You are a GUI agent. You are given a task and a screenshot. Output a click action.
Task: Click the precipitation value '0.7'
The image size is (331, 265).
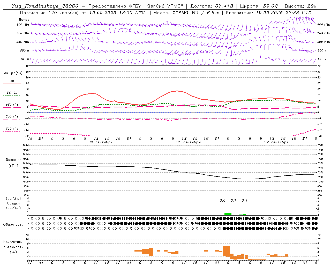tap(234, 200)
